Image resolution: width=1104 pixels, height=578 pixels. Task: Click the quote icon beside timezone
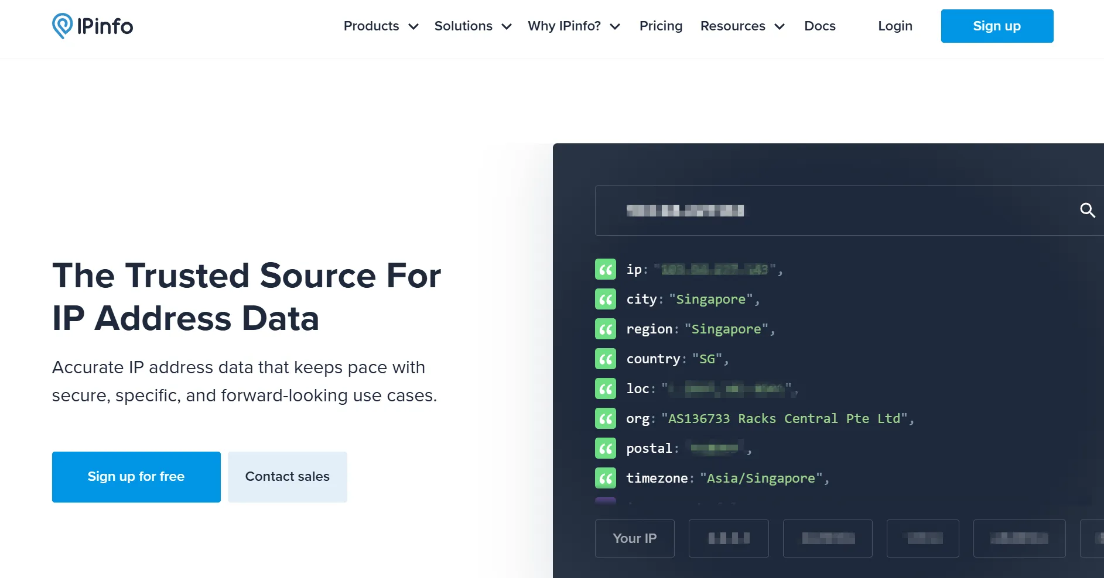coord(606,478)
